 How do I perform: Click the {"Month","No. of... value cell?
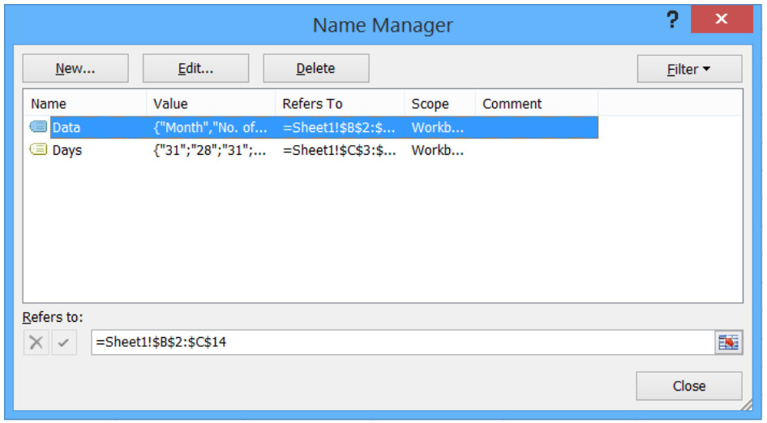210,128
